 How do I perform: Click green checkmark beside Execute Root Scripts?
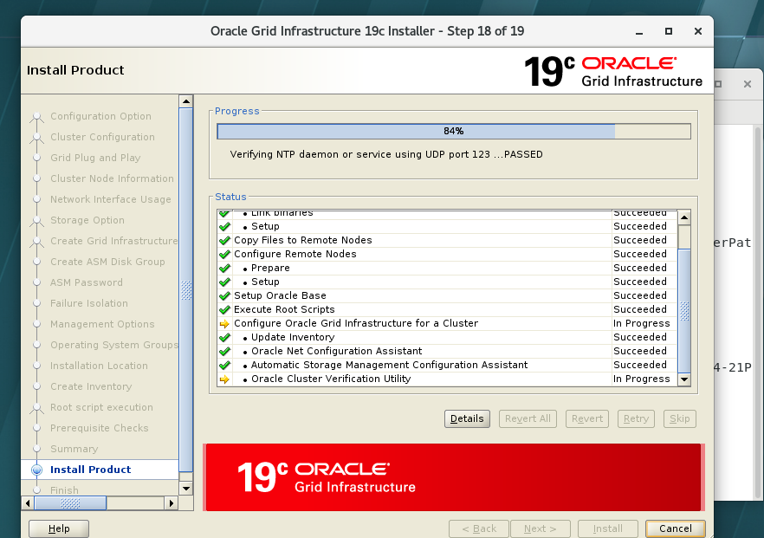point(224,309)
